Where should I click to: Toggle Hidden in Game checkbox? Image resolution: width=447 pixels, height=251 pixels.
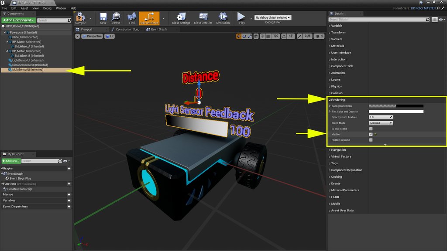click(371, 140)
